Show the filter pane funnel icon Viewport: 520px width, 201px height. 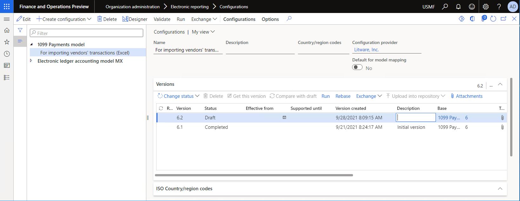point(20,30)
